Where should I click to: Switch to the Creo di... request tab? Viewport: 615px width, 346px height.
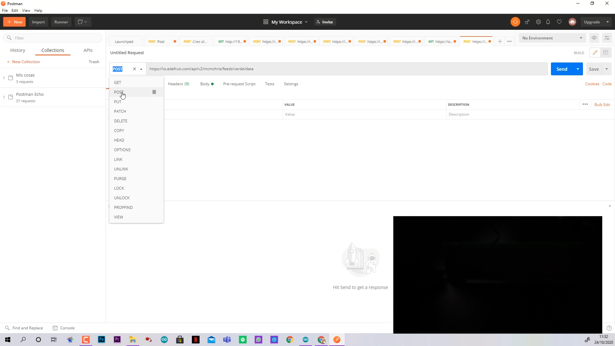[x=195, y=41]
